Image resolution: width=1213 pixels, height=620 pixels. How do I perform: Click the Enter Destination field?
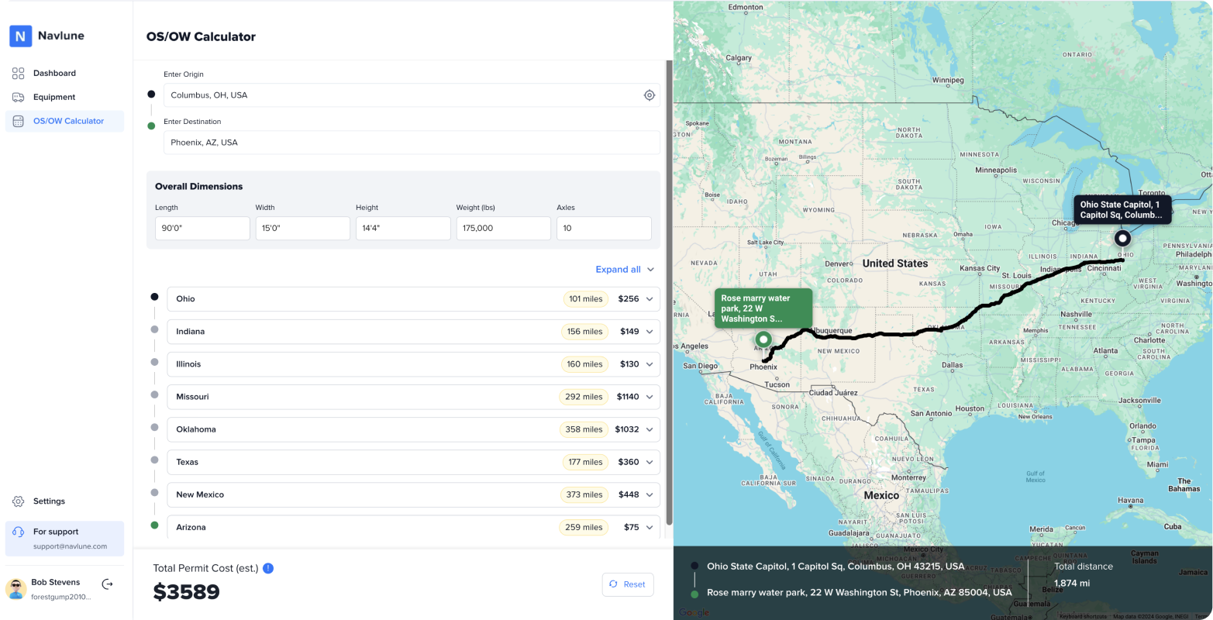tap(412, 143)
